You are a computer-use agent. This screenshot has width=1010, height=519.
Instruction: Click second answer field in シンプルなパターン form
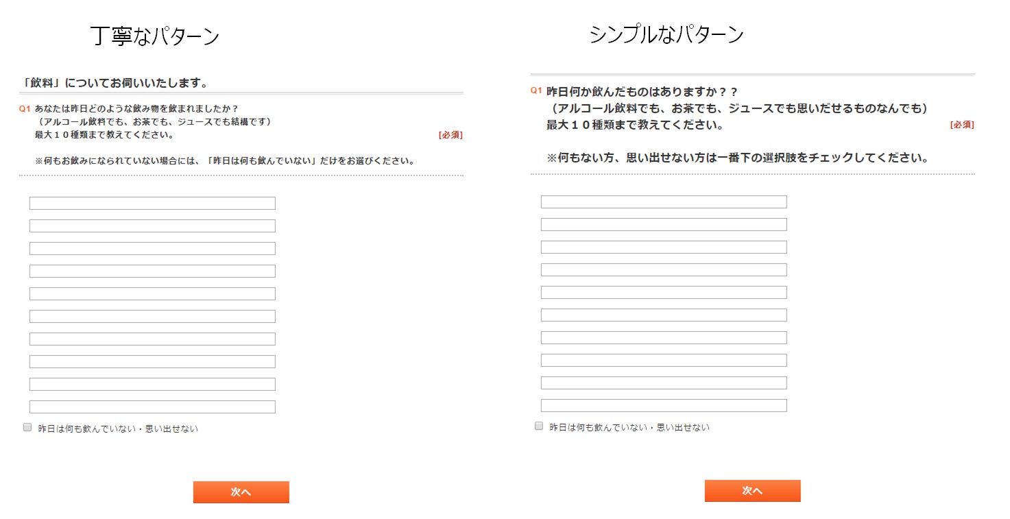coord(664,224)
